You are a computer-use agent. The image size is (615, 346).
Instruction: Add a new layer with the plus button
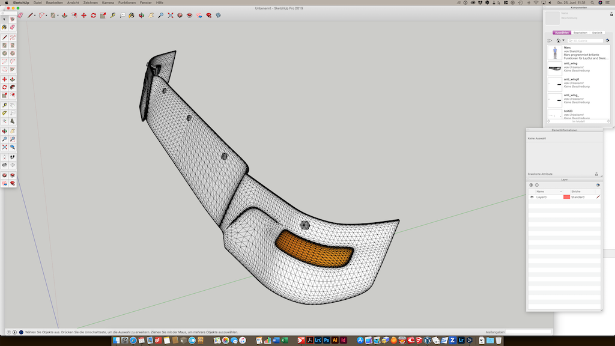click(x=531, y=185)
